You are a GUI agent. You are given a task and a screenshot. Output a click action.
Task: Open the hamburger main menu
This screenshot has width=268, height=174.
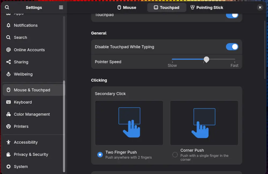pyautogui.click(x=61, y=7)
